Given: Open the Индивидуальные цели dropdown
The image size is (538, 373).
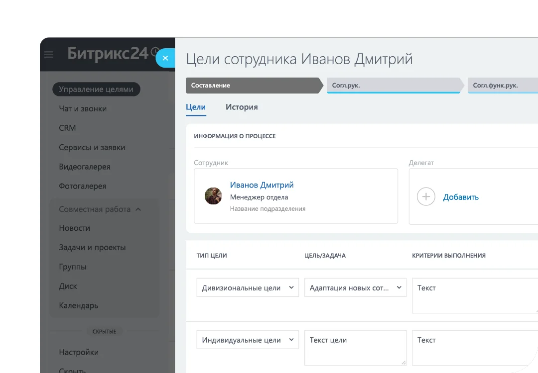Looking at the screenshot, I should tap(248, 340).
